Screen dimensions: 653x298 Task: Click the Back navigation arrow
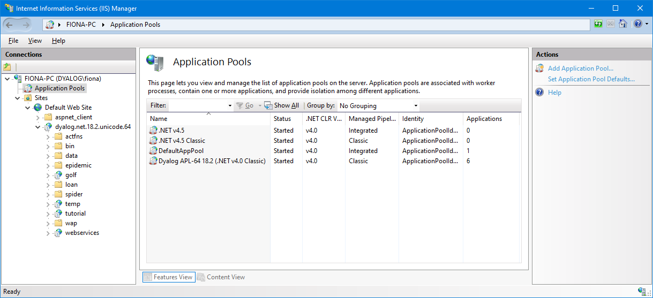[10, 25]
